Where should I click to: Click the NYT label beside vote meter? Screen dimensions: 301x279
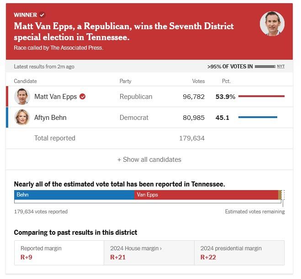280,67
